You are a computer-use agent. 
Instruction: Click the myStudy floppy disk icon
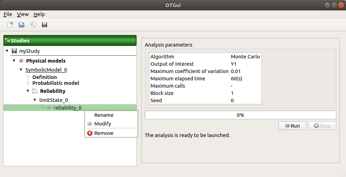(14, 51)
